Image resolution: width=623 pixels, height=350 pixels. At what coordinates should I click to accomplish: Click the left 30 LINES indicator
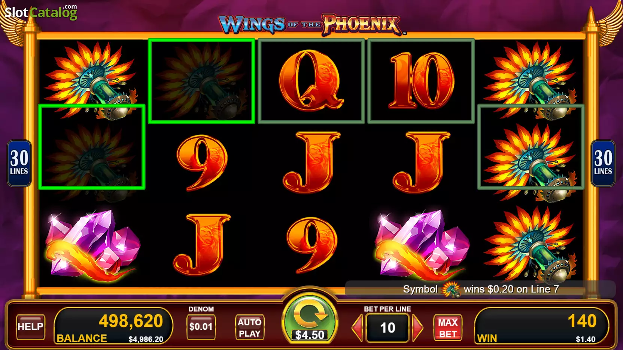[19, 163]
